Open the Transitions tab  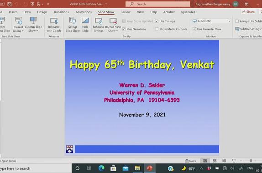(61, 12)
